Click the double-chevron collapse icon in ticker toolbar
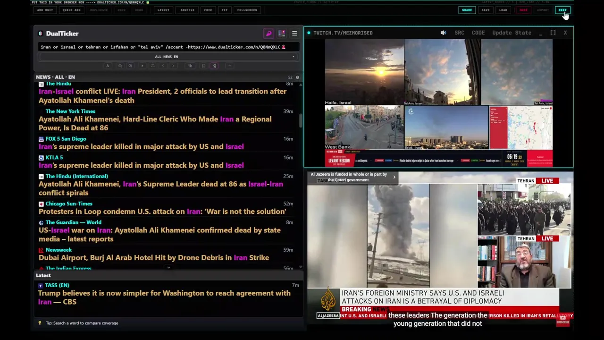The width and height of the screenshot is (604, 340). [x=152, y=66]
